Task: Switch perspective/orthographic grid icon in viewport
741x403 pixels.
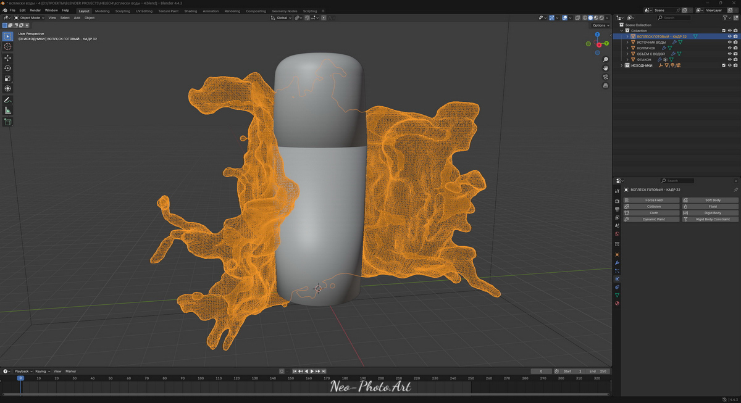Action: 606,86
